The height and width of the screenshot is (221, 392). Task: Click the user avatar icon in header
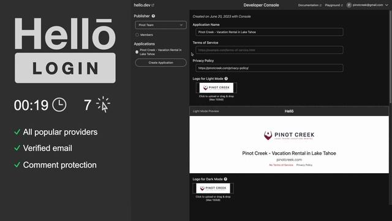click(x=349, y=5)
